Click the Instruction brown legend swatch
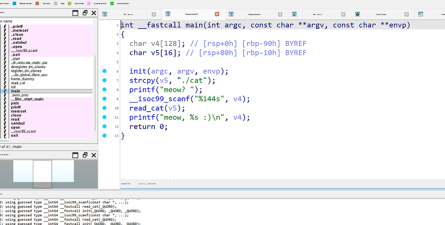 [37, 3]
